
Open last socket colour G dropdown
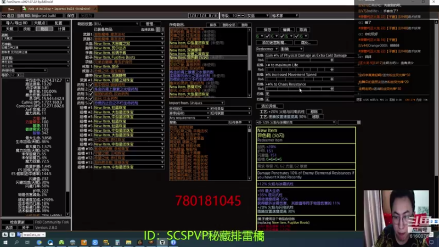point(304,36)
